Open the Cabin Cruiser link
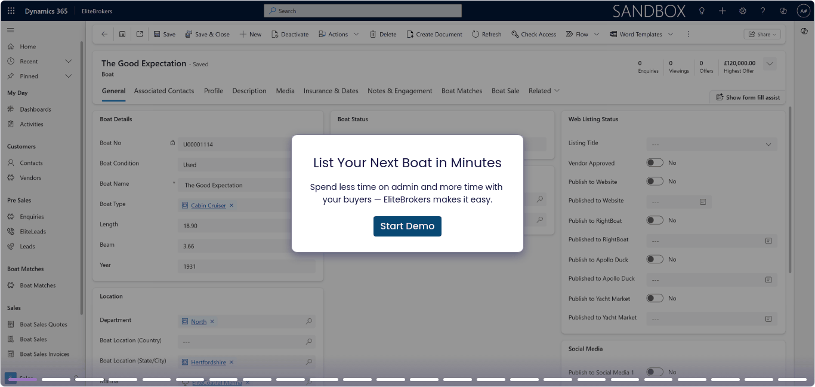This screenshot has width=815, height=387. pos(208,205)
